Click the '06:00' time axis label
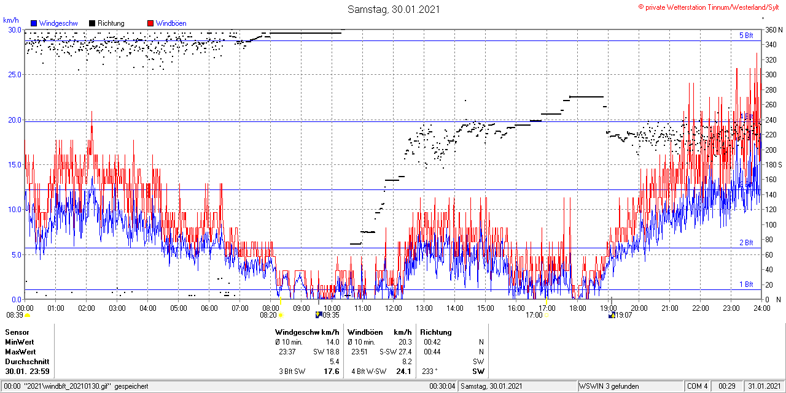The height and width of the screenshot is (393, 786). tap(209, 308)
